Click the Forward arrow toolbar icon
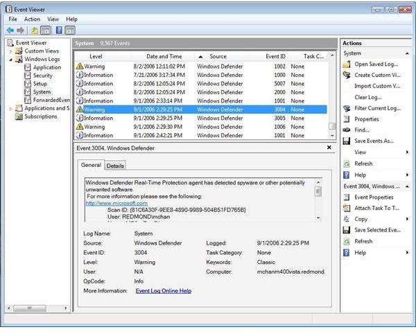Viewport: 416px width, 334px height. pyautogui.click(x=20, y=30)
